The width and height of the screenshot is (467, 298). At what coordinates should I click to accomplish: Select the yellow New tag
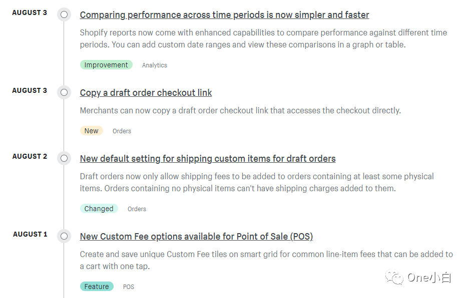point(91,131)
